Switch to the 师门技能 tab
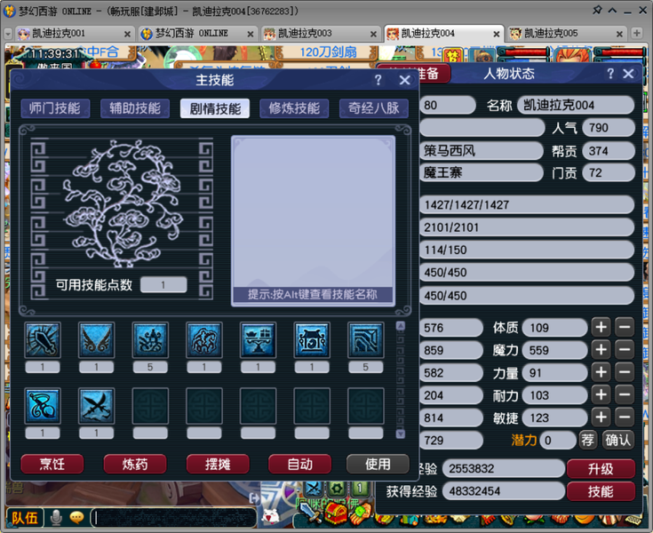 click(x=55, y=108)
